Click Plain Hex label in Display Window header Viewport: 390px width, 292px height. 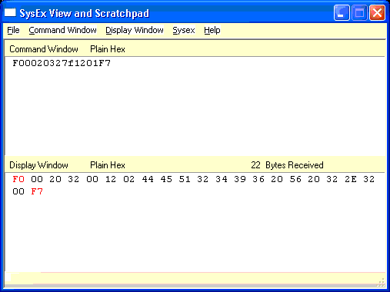108,165
